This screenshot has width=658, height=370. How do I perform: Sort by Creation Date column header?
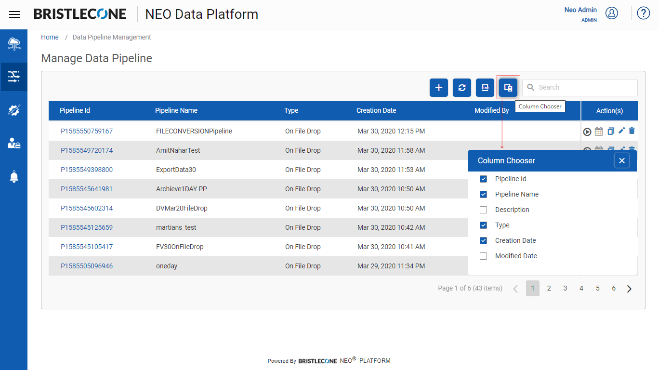pos(376,110)
